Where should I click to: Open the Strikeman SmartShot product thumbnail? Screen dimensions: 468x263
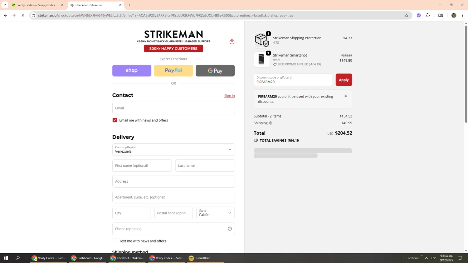(262, 60)
